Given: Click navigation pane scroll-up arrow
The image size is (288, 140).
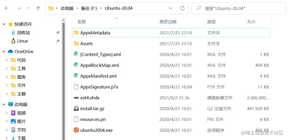Looking at the screenshot, I should [64, 20].
